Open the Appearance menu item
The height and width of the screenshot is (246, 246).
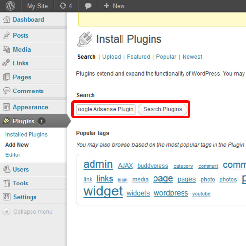(x=31, y=107)
